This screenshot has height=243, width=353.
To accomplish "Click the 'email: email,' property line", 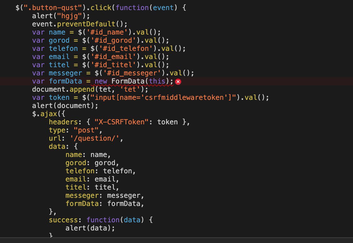I will pos(92,179).
